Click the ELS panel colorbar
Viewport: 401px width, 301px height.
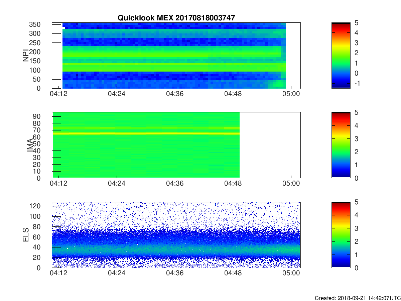pos(341,235)
